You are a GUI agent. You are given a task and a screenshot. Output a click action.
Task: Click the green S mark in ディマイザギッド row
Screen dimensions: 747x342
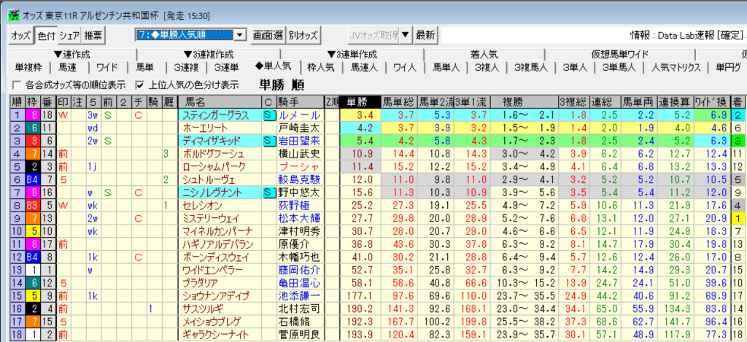click(108, 140)
